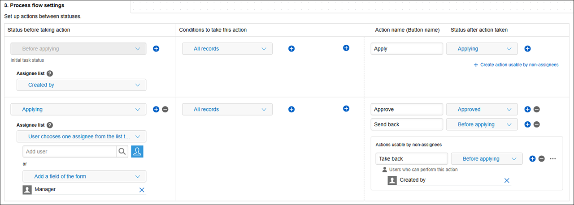Screen dimensions: 574x205
Task: Remove Created by from Take back performers
Action: coord(507,180)
